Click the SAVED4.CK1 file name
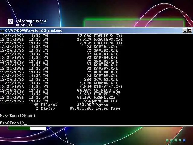Image resolution: width=193 pixels, height=145 pixels. pos(106,58)
